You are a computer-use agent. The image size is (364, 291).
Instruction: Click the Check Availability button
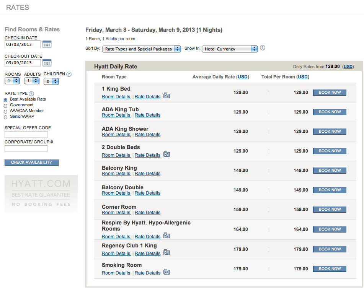click(31, 162)
